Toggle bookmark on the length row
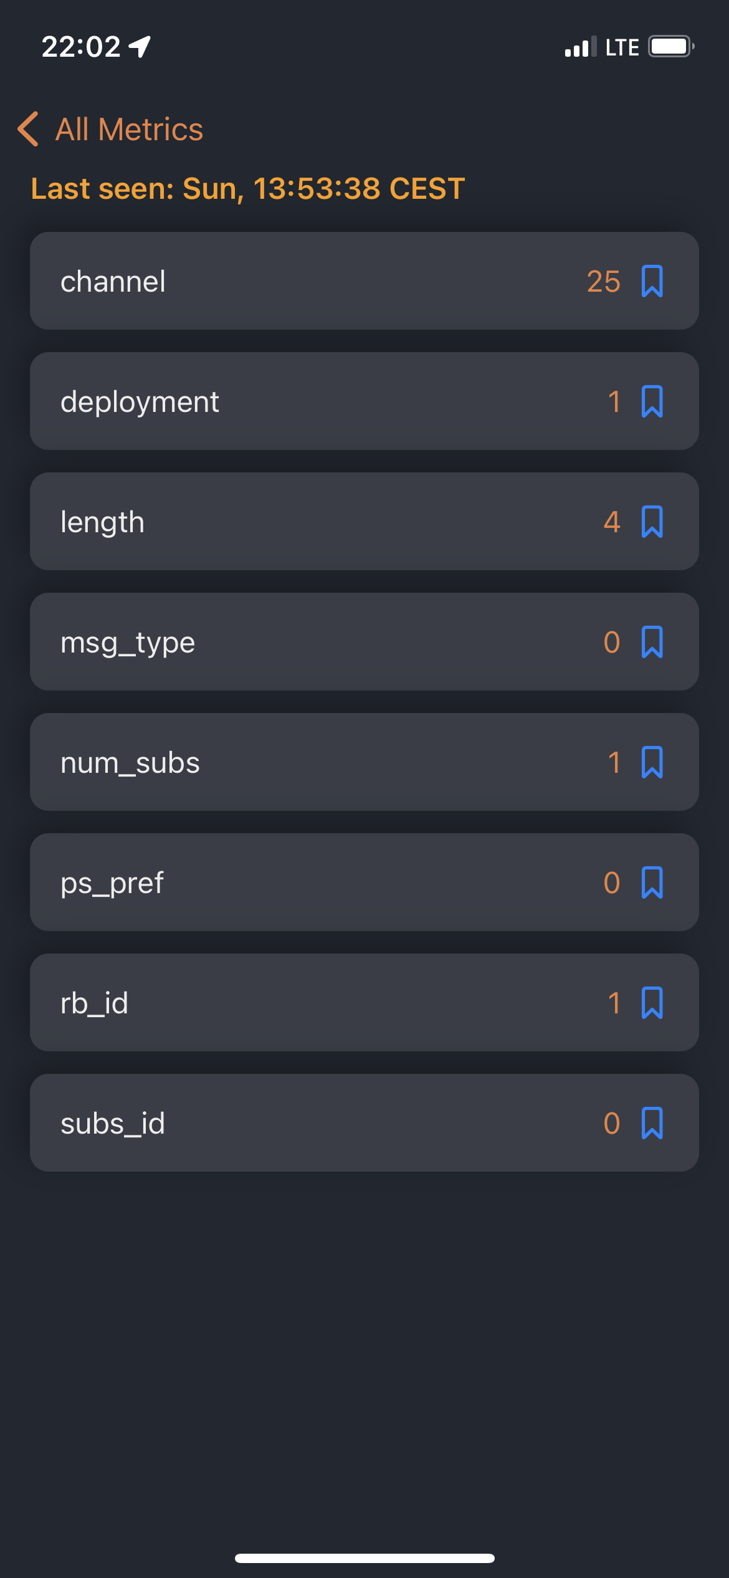 coord(652,522)
